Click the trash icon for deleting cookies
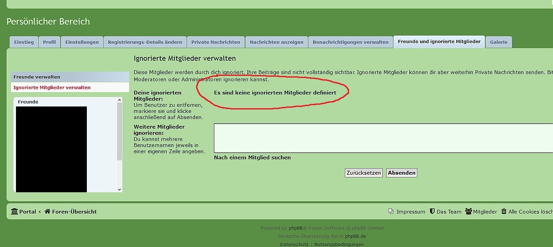Viewport: 553px width, 247px height. click(x=504, y=212)
